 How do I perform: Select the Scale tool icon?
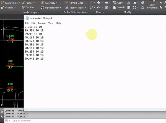(x=129, y=7)
